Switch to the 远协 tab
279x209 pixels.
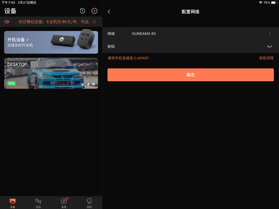tap(38, 203)
